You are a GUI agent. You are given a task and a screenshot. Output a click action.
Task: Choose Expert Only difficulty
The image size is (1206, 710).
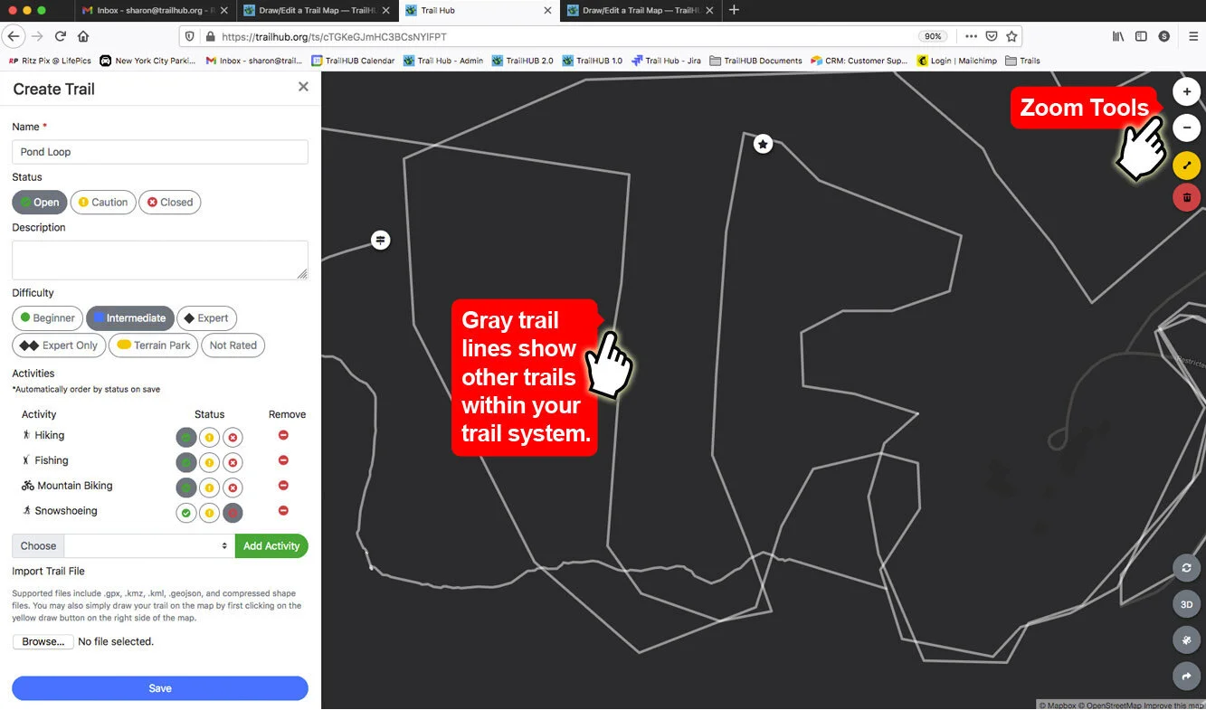click(x=59, y=346)
